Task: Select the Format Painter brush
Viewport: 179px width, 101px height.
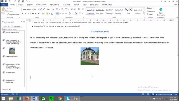Action: (x=13, y=14)
